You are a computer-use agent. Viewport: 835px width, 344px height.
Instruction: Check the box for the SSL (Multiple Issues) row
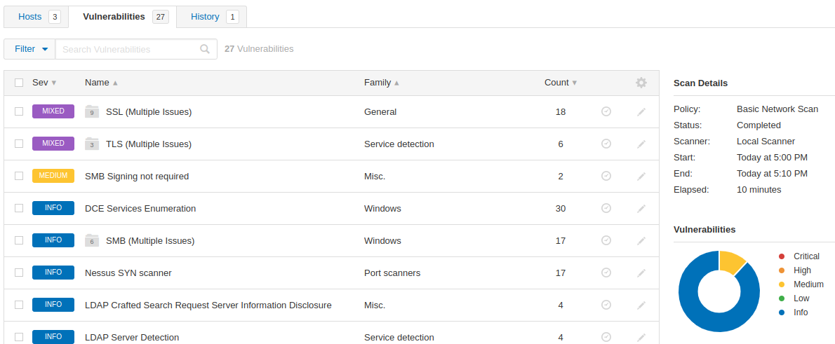(19, 111)
